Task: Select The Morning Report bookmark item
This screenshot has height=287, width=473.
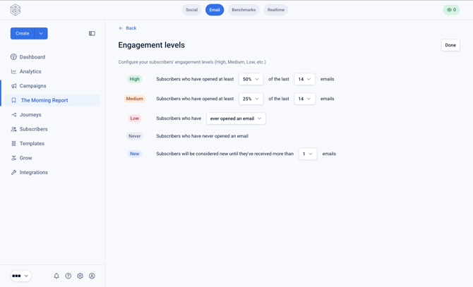Action: (x=52, y=100)
